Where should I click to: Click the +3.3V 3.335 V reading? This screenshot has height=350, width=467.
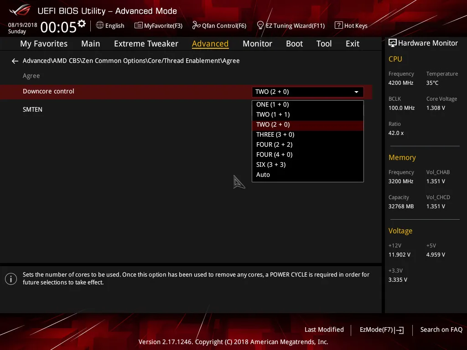click(x=398, y=280)
